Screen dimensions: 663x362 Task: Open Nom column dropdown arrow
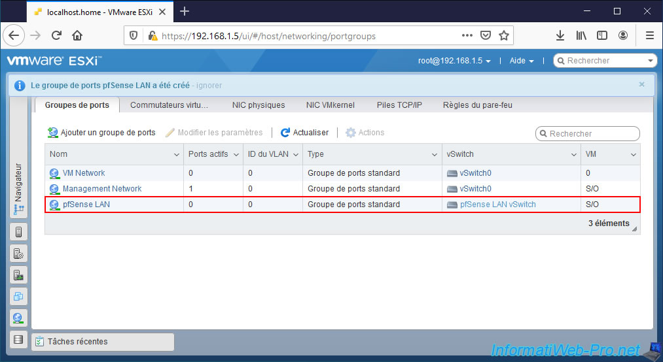(x=176, y=155)
